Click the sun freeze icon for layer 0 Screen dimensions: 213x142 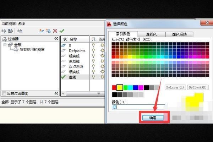pyautogui.click(x=103, y=45)
